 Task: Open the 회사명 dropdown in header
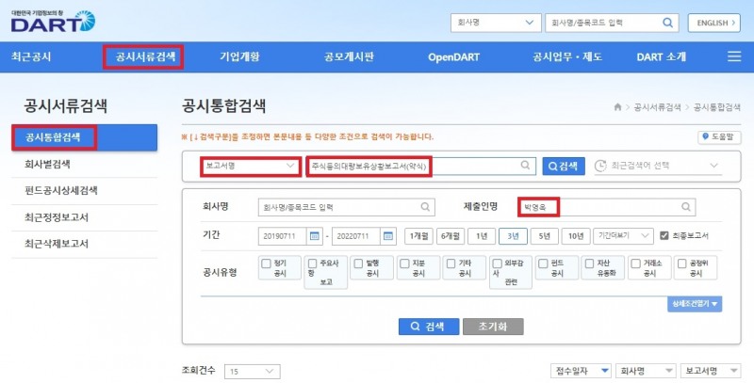click(x=496, y=23)
